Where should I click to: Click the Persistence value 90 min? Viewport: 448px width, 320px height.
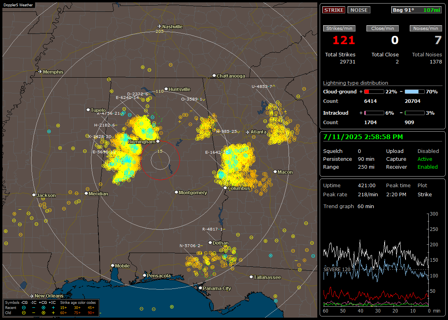pyautogui.click(x=366, y=159)
